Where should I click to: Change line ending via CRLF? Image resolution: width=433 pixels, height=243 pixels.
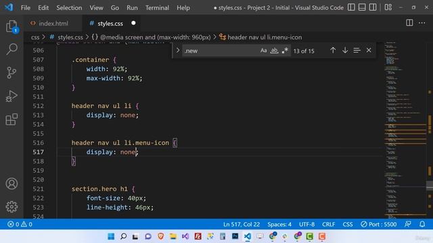coord(329,224)
